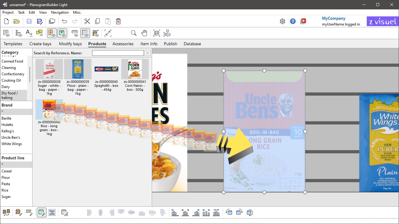Select the magnifier zoom tool

click(x=134, y=33)
